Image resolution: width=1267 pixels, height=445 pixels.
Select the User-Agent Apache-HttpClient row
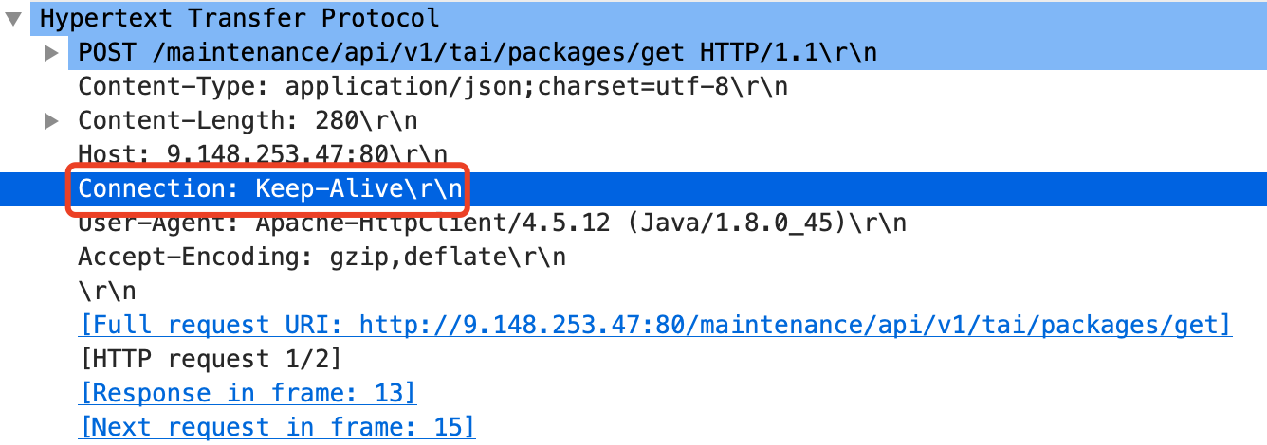point(492,223)
